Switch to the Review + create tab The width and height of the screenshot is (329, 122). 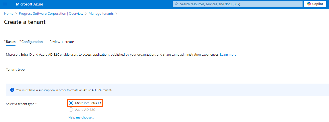pos(62,42)
